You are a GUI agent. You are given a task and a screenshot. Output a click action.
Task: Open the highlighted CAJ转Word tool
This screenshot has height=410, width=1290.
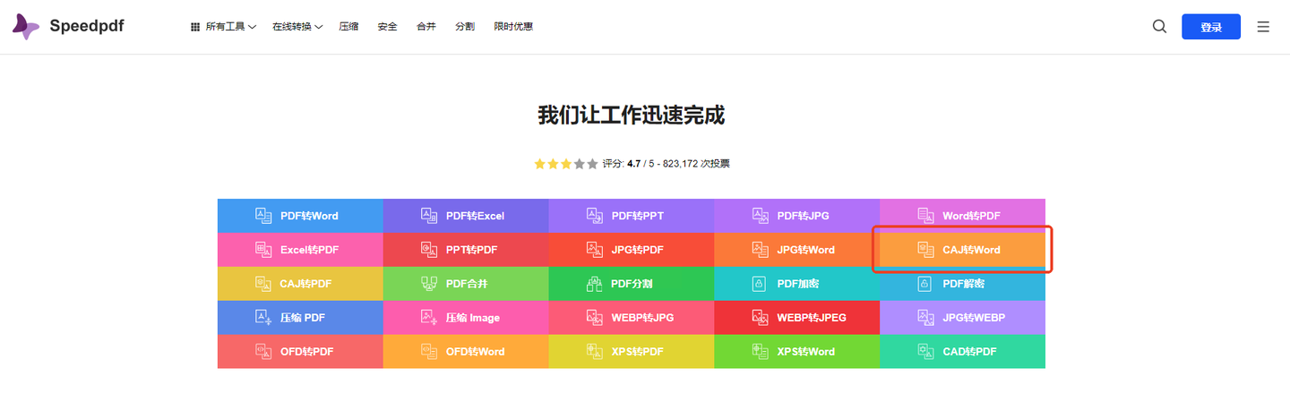[962, 250]
